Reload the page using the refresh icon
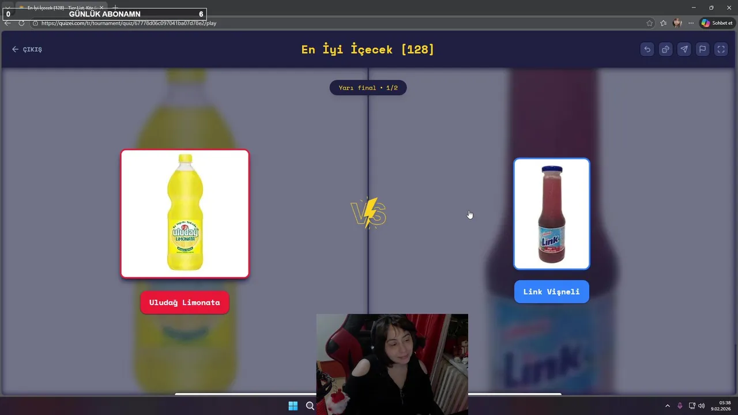The width and height of the screenshot is (738, 415). 21,23
